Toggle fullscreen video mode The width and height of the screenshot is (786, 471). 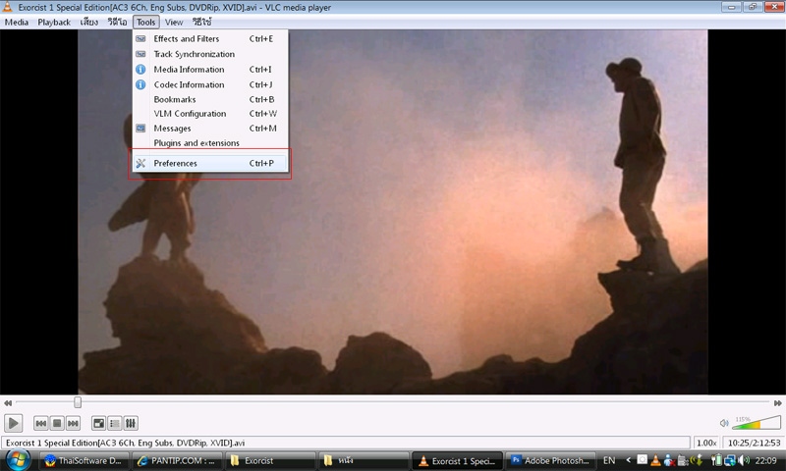[x=99, y=424]
